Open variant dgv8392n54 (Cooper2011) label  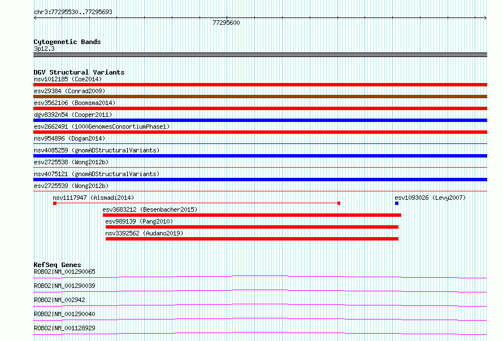point(73,115)
